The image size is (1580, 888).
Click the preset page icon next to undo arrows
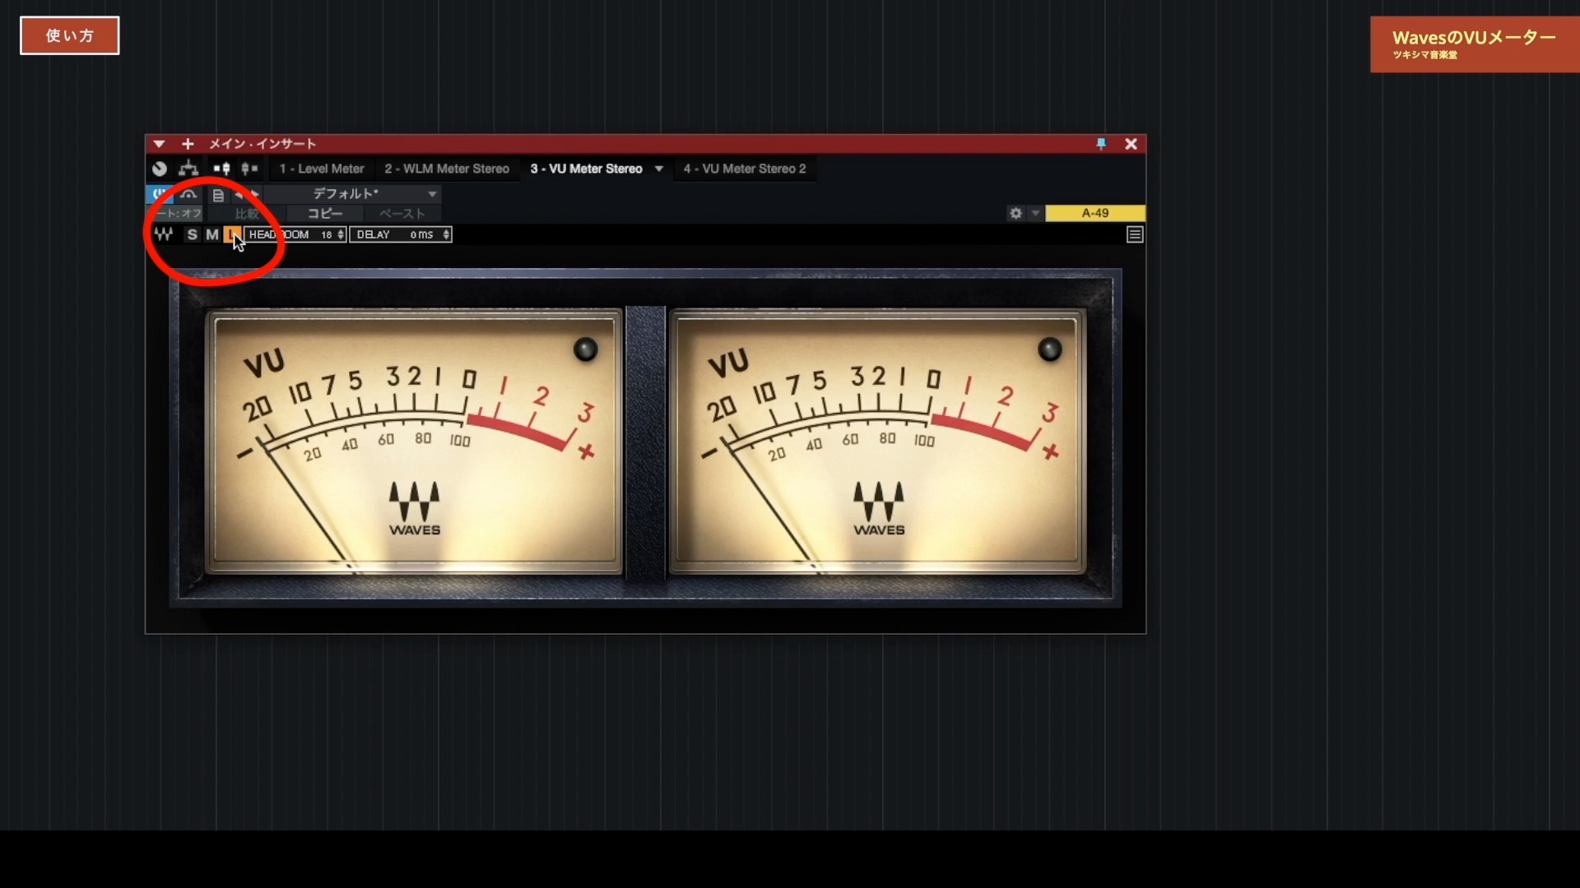tap(218, 195)
